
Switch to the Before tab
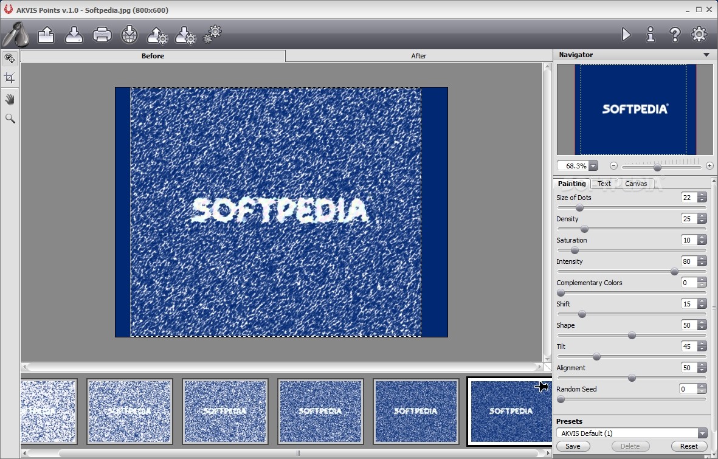coord(153,56)
